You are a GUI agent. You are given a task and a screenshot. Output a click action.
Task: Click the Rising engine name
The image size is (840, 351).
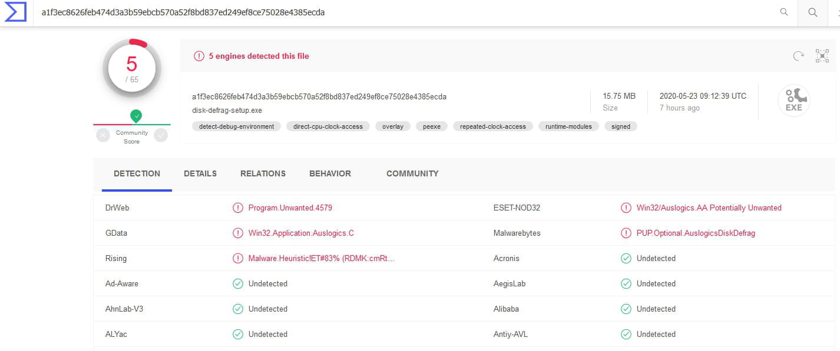(116, 258)
